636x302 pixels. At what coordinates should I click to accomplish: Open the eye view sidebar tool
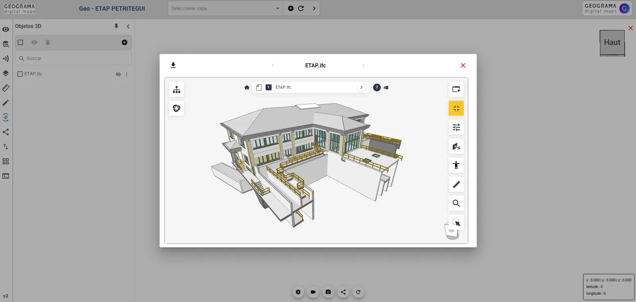pyautogui.click(x=6, y=29)
